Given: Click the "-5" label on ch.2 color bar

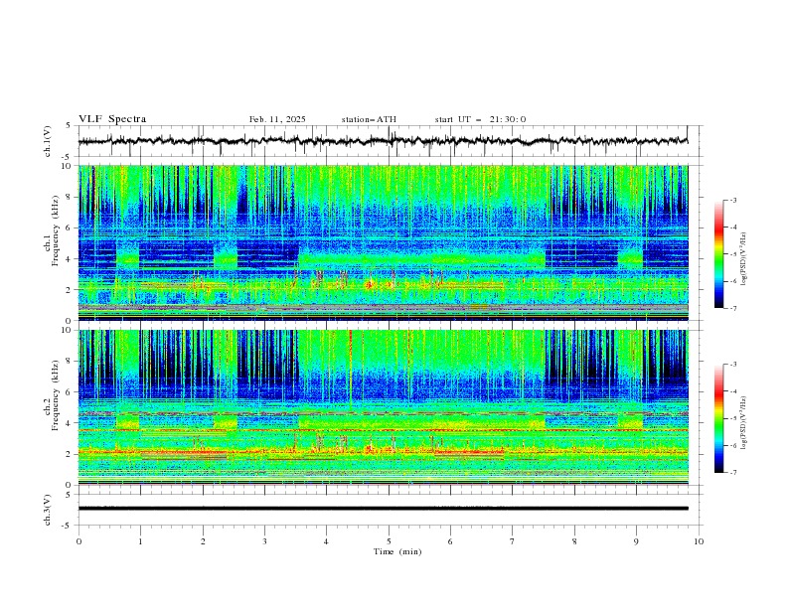Looking at the screenshot, I should click(733, 418).
